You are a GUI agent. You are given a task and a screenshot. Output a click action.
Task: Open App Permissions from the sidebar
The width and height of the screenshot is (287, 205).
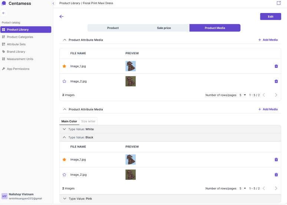tap(18, 69)
